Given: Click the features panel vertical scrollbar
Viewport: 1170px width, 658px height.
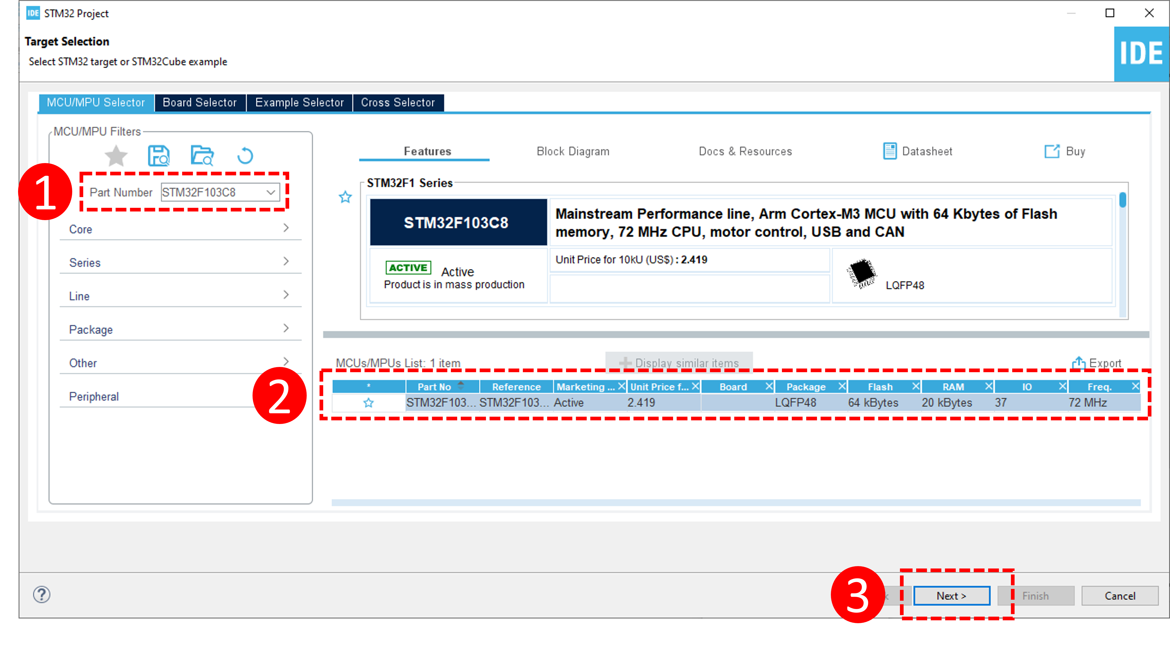Looking at the screenshot, I should pos(1122,254).
